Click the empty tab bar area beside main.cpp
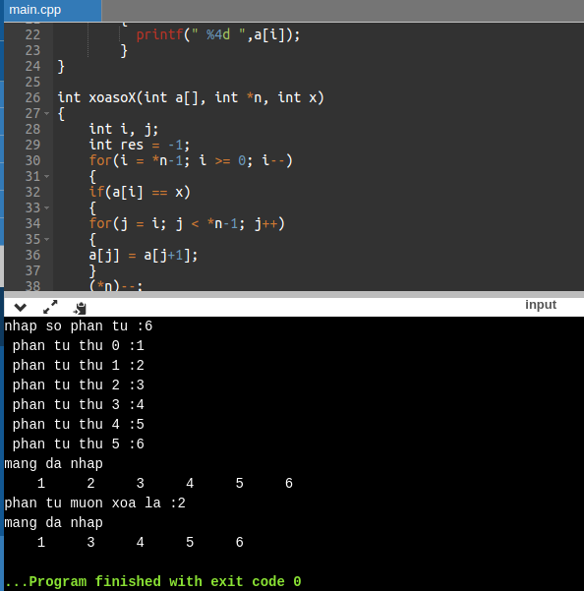584x591 pixels. 343,11
